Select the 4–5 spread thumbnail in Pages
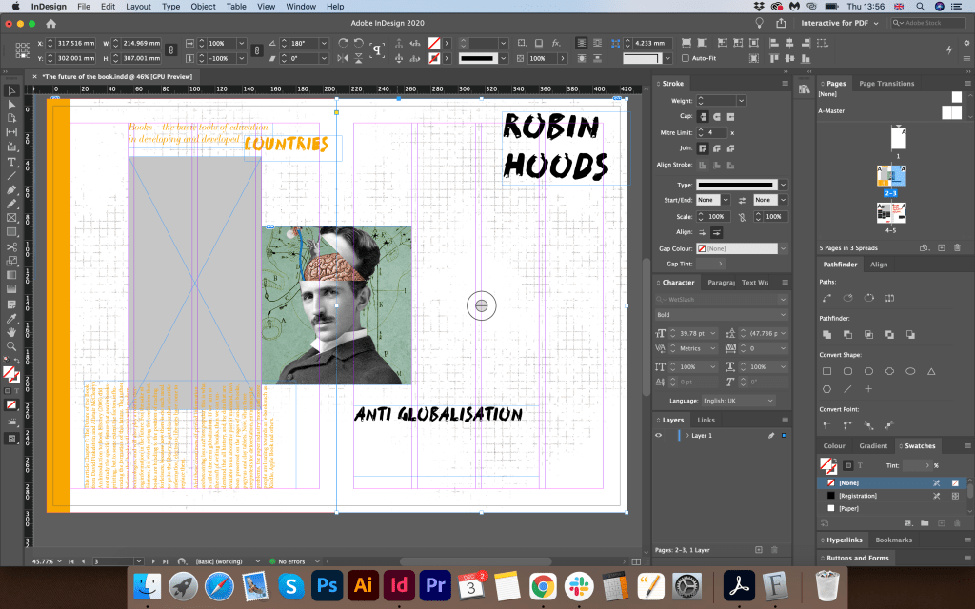 pyautogui.click(x=891, y=214)
